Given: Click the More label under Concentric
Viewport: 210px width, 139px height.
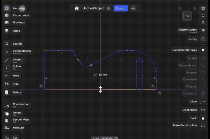Looking at the screenshot, I should [194, 101].
